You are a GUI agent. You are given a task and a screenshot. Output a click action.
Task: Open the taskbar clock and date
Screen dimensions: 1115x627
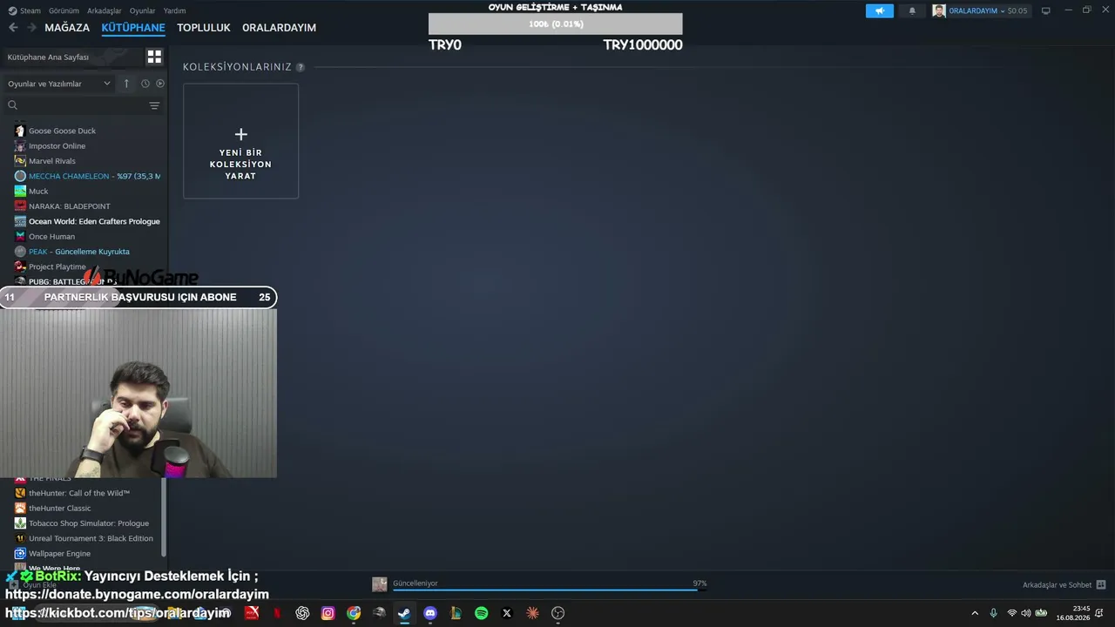[1073, 613]
